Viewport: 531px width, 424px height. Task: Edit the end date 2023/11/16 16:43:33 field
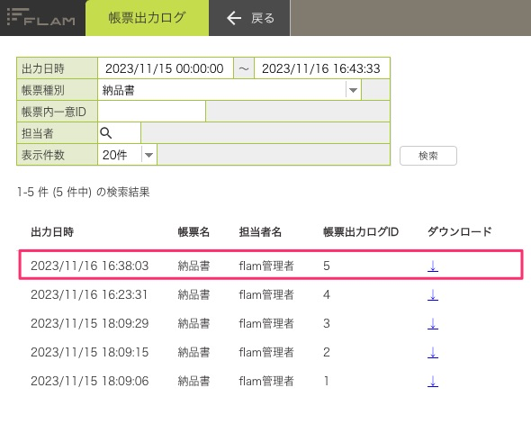(321, 68)
